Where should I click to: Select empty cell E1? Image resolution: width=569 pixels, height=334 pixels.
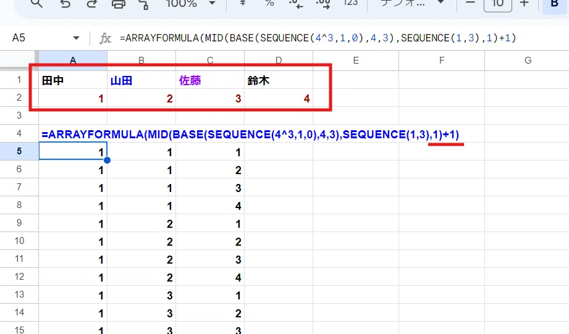coord(356,80)
